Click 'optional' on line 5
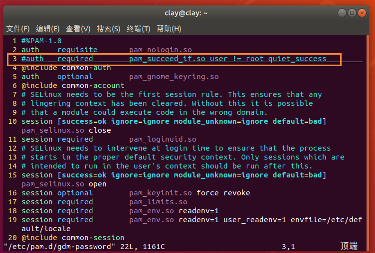This screenshot has width=375, height=253. (75, 77)
